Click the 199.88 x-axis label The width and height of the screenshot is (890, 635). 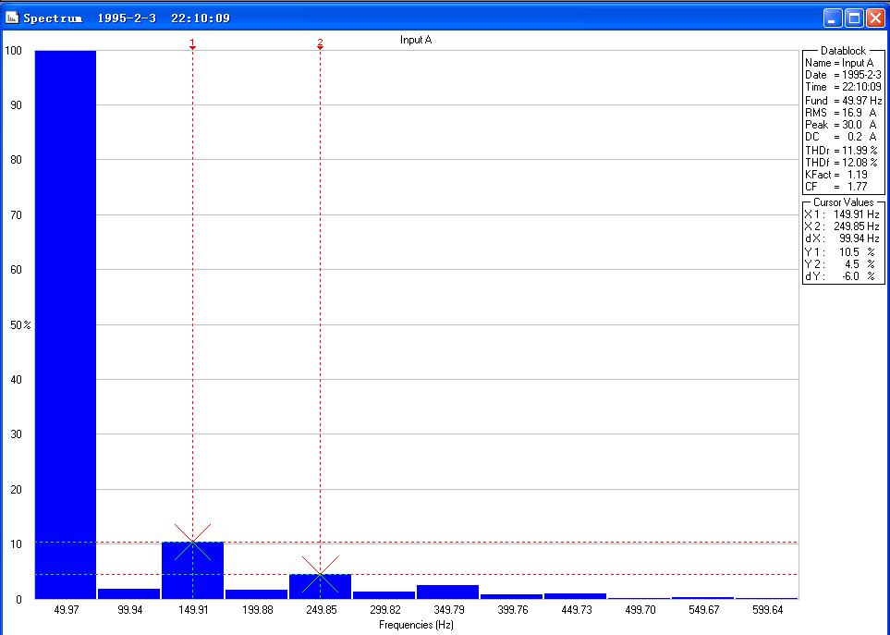(x=257, y=610)
